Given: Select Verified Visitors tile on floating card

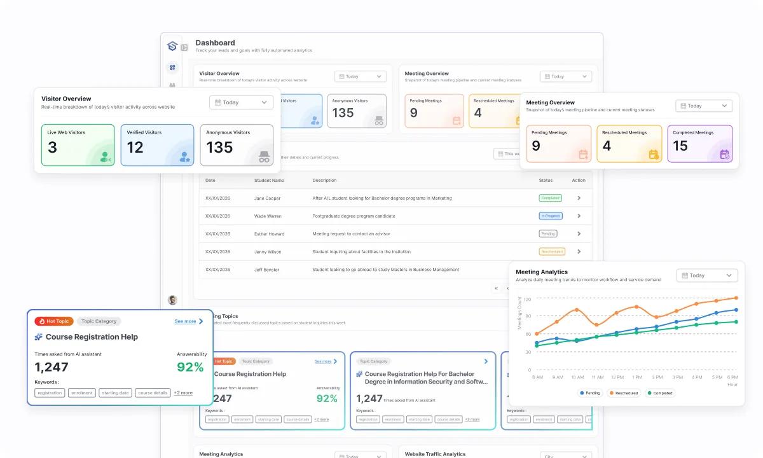Looking at the screenshot, I should click(x=157, y=145).
